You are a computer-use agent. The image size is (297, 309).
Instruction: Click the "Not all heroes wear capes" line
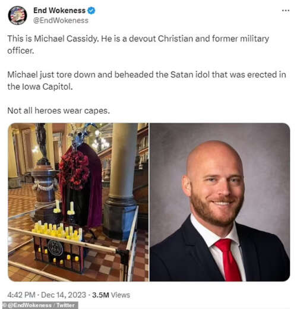tap(58, 111)
